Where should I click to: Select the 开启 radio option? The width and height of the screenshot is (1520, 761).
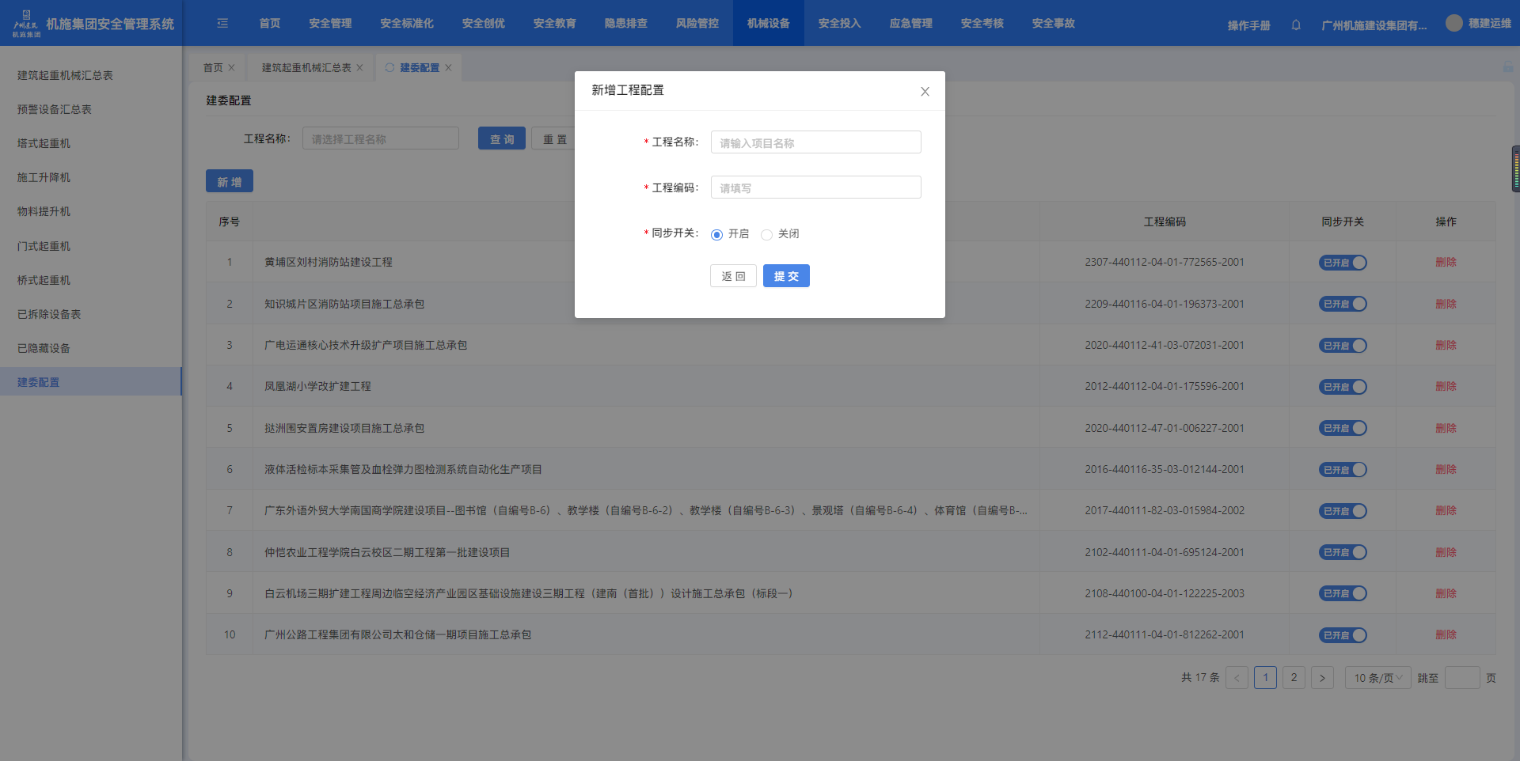717,234
